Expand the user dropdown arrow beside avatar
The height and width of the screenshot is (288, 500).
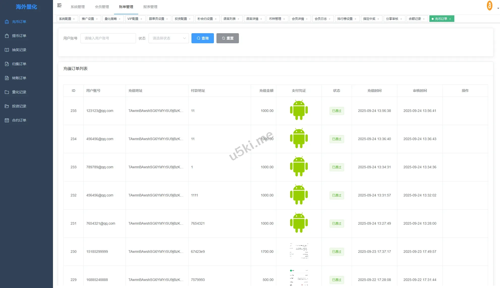point(498,8)
